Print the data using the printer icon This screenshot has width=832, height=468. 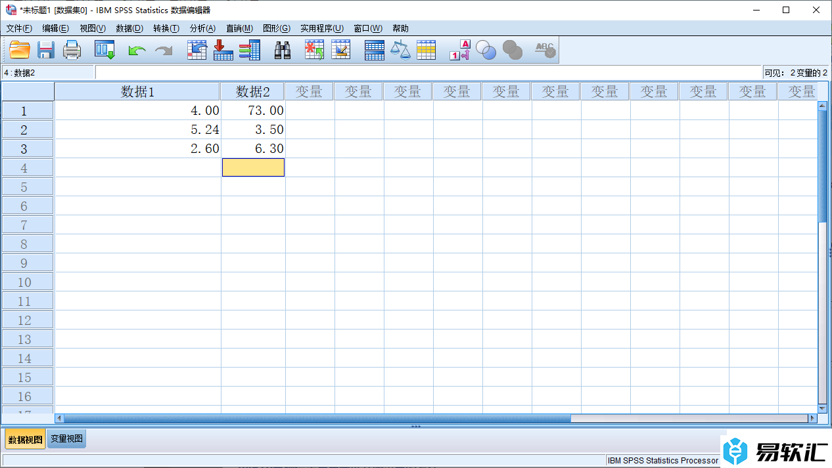tap(72, 50)
